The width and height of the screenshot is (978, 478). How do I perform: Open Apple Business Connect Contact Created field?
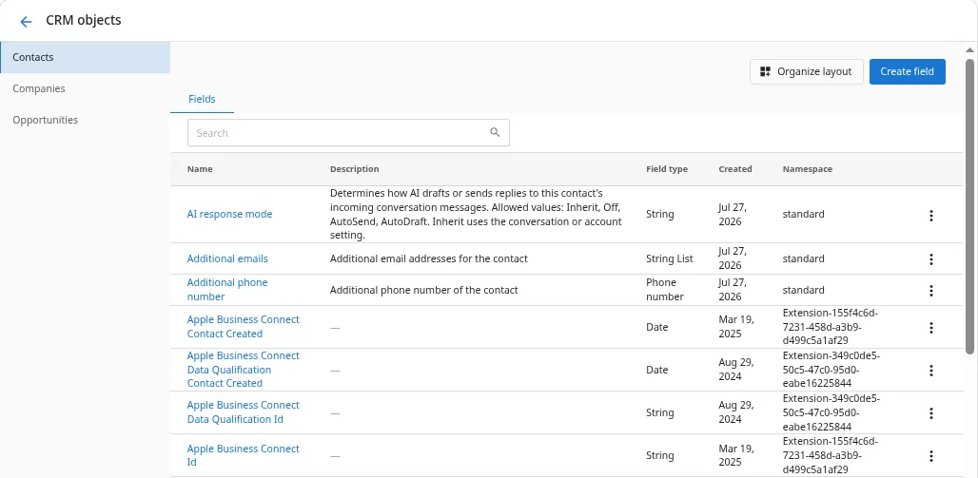point(244,327)
